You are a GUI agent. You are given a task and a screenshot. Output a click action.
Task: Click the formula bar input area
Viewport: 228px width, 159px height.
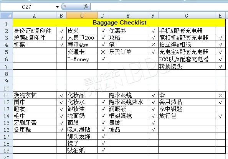point(159,7)
